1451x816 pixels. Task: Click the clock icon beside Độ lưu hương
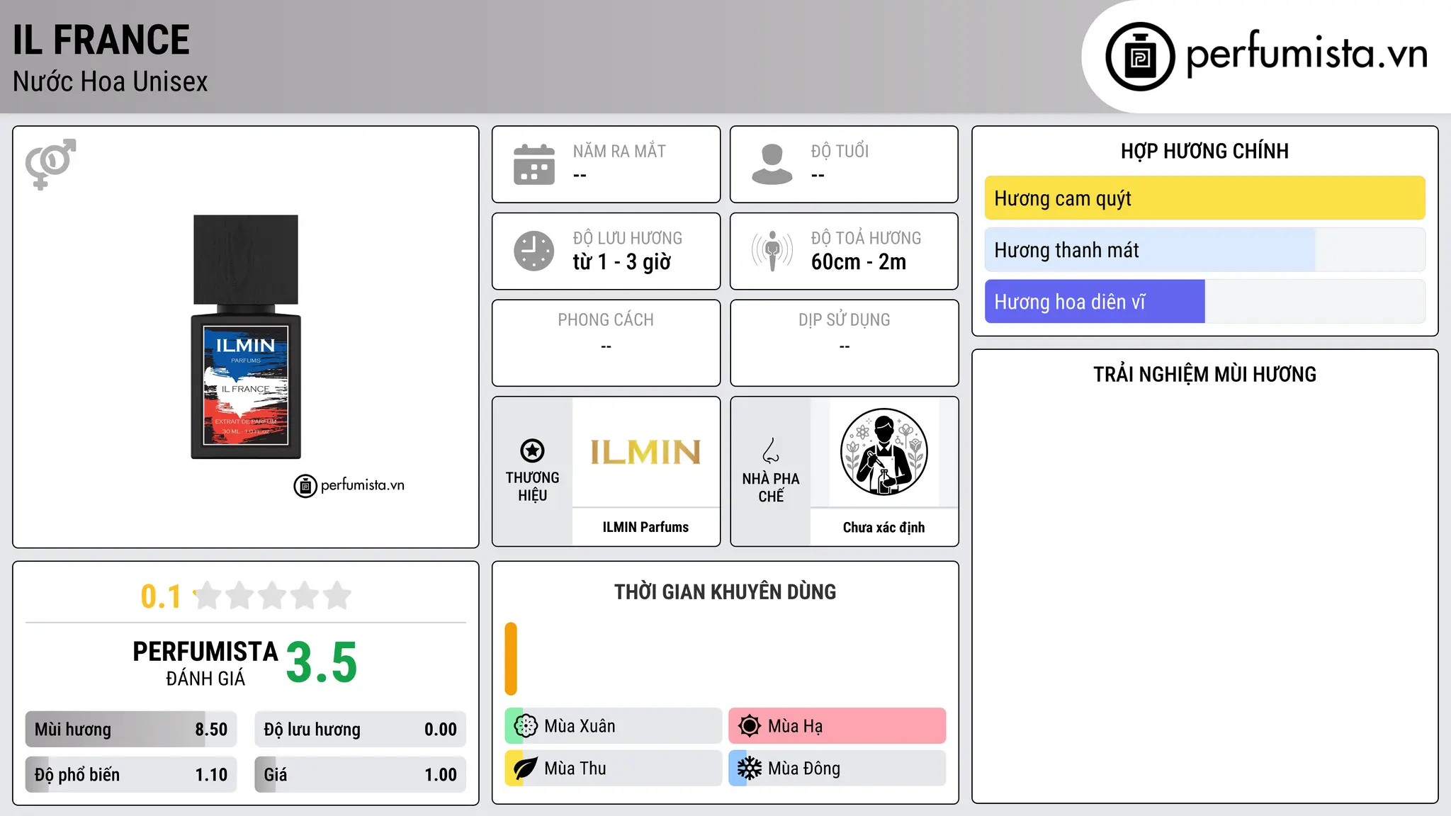534,251
